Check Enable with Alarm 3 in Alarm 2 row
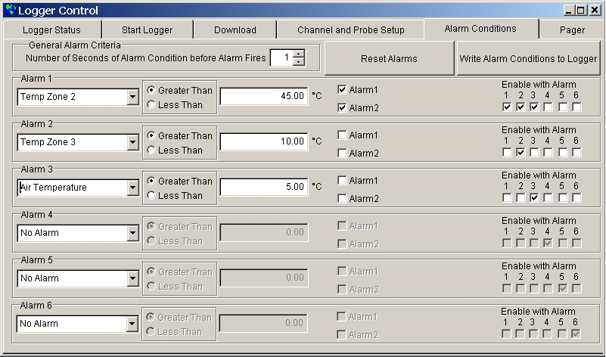Image resolution: width=606 pixels, height=357 pixels. (534, 152)
